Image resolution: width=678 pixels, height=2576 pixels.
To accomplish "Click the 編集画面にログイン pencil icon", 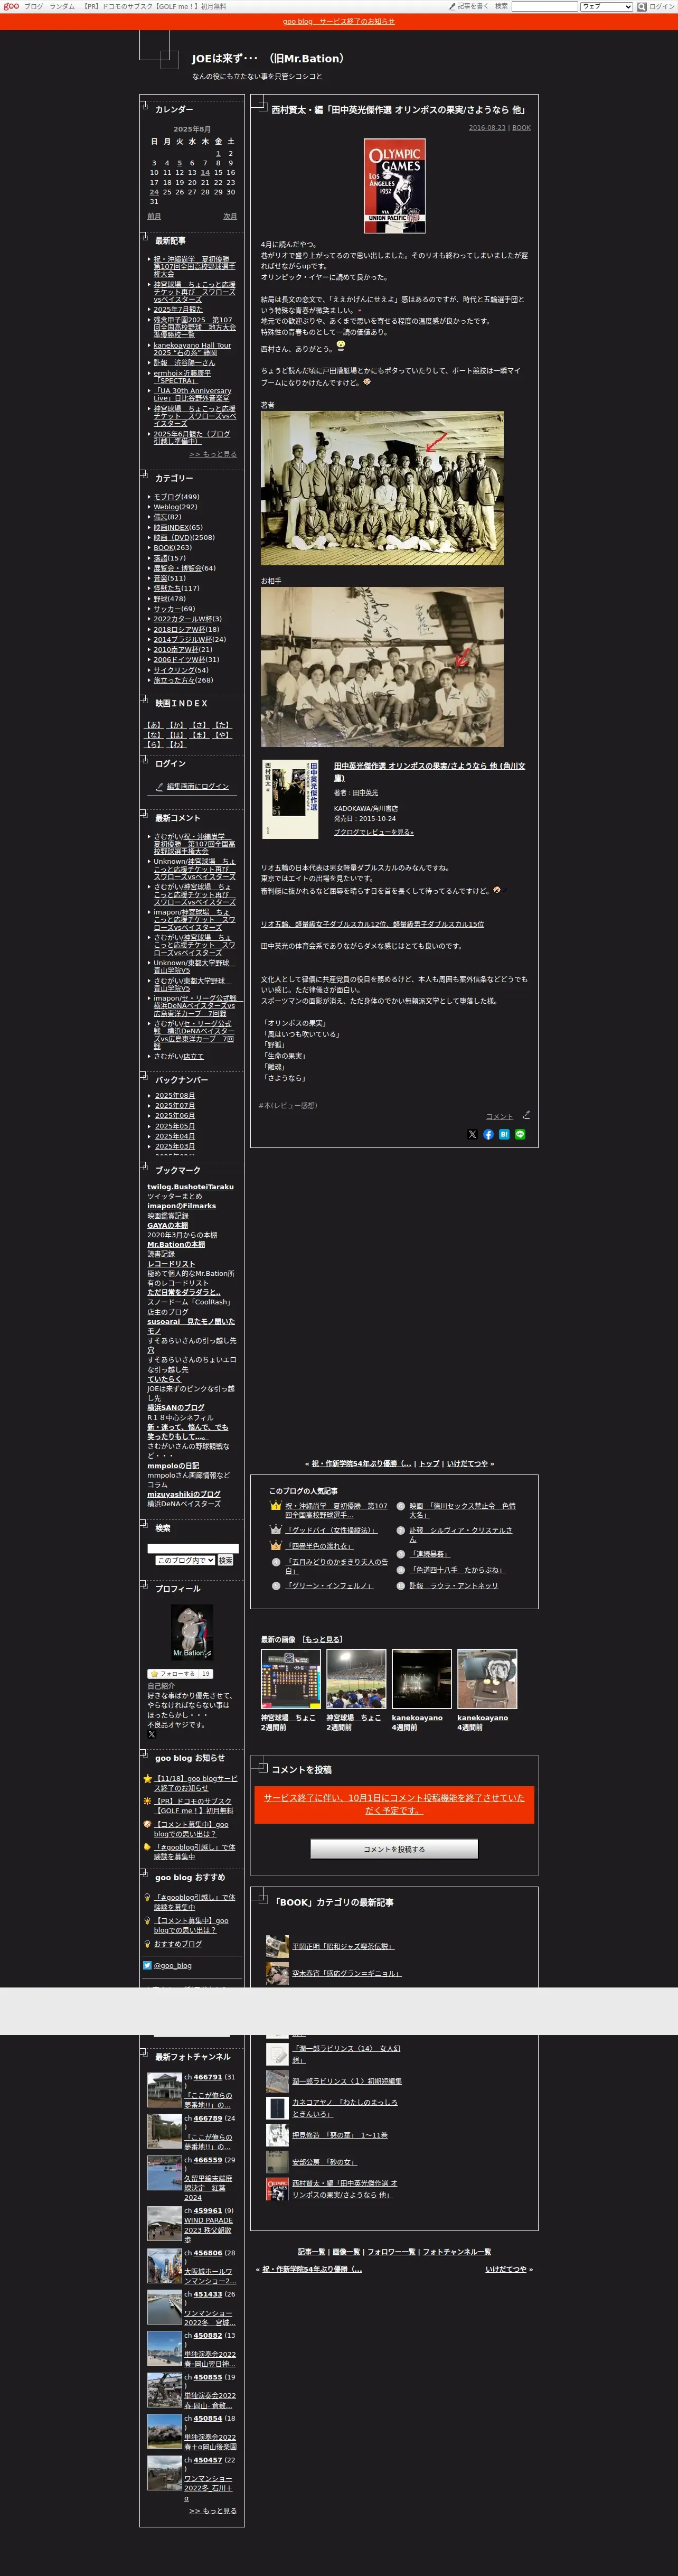I will click(x=159, y=786).
